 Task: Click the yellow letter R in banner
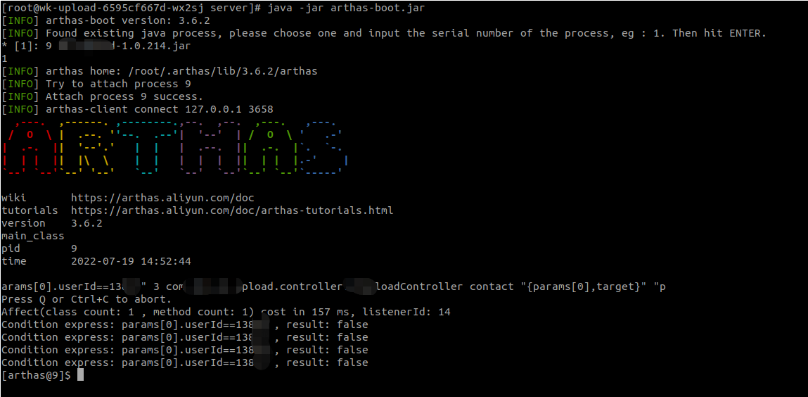[86, 147]
